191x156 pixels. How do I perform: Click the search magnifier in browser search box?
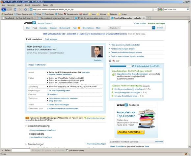click(x=188, y=9)
